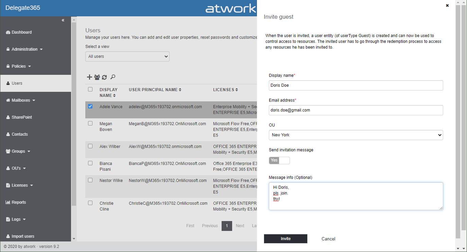467x252 pixels.
Task: Check the Alex Wilber row checkbox
Action: (x=90, y=146)
